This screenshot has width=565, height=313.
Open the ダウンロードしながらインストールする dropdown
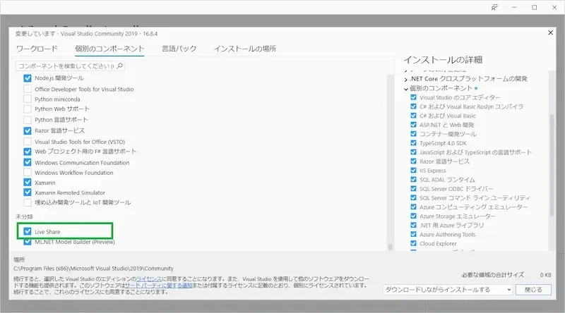(x=448, y=290)
